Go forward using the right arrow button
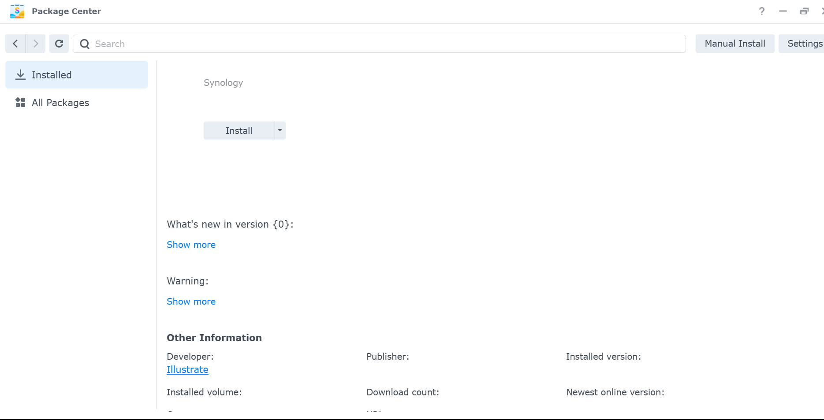Viewport: 824px width, 420px height. tap(36, 44)
